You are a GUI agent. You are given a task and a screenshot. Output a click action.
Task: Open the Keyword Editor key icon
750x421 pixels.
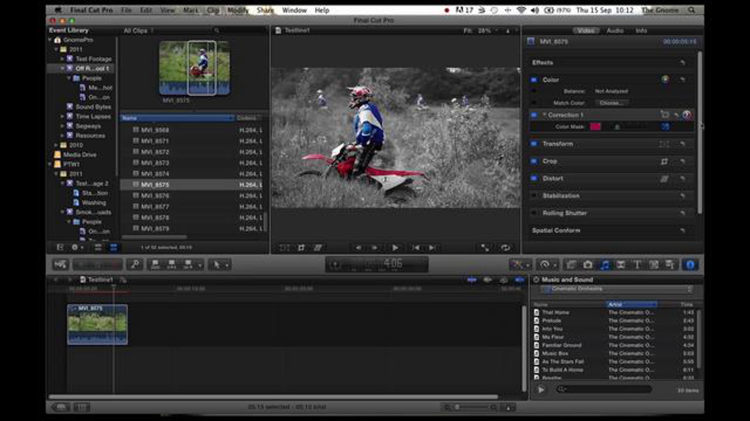pos(135,265)
